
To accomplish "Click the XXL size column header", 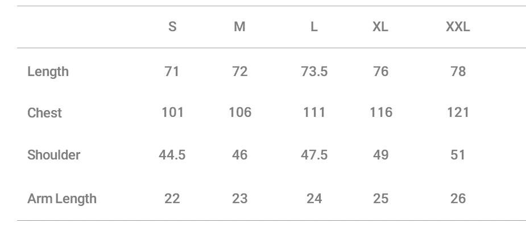I will 458,27.
